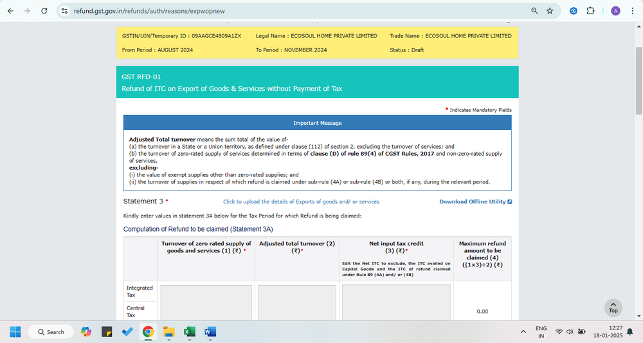Screen dimensions: 643x343
Task: Click the Integrated Tax zero rated turnover field
Action: click(206, 303)
